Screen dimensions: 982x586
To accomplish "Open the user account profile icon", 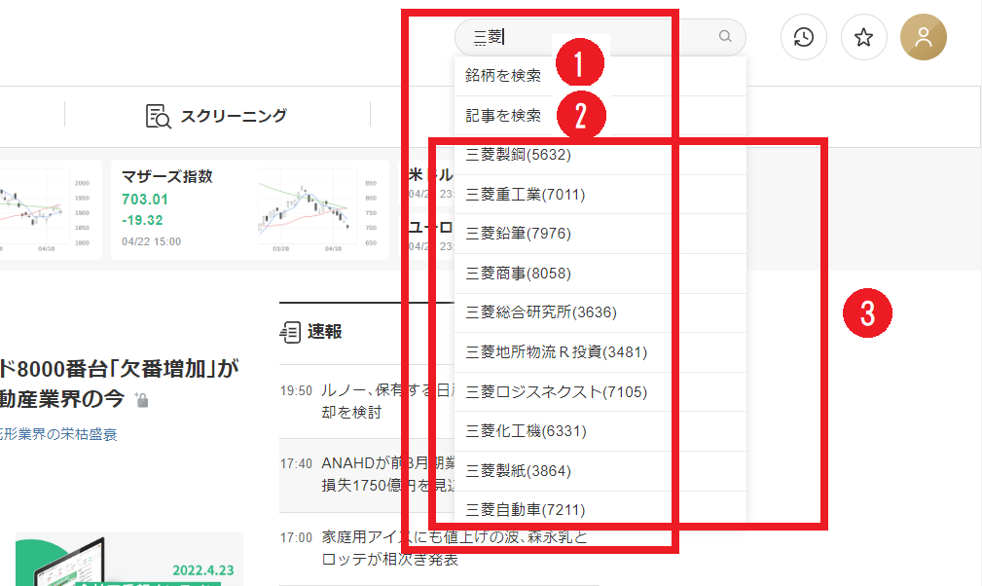I will [x=924, y=37].
